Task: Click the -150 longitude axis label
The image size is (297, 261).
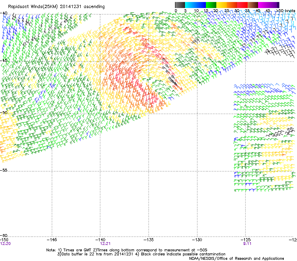Action: (4, 240)
